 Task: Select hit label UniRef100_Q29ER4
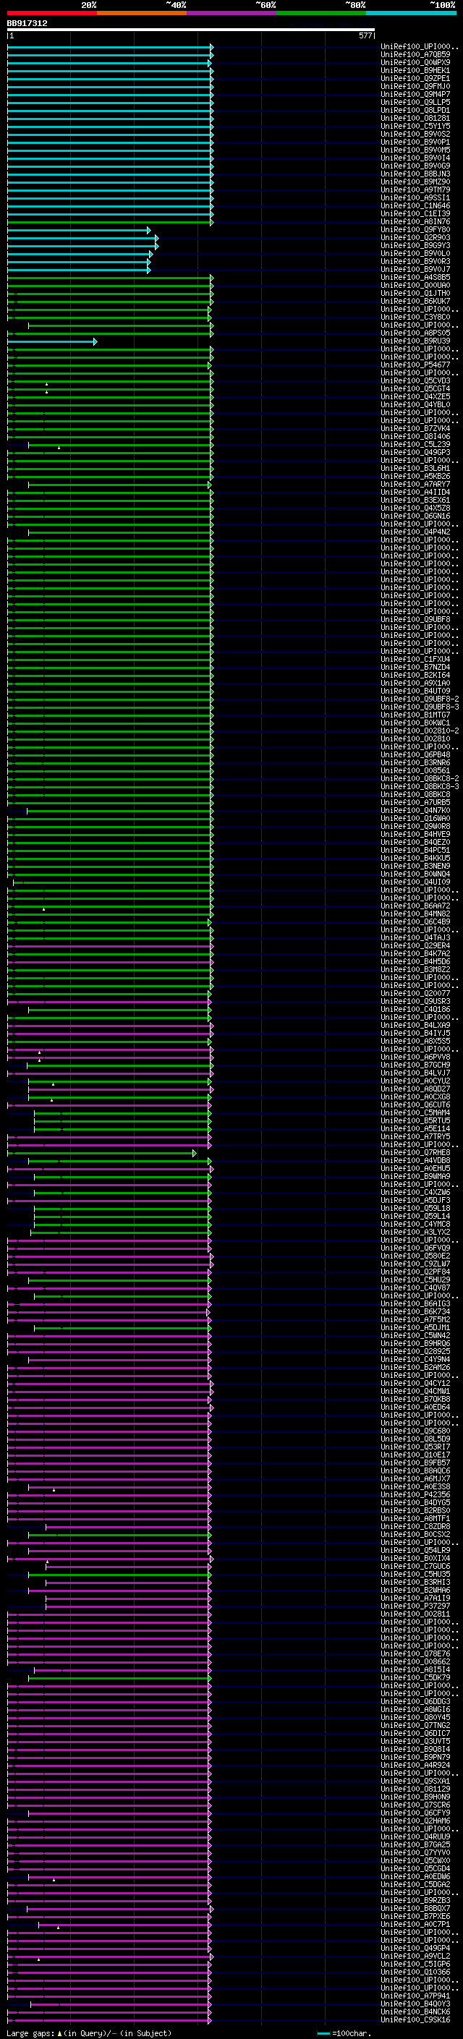point(415,946)
